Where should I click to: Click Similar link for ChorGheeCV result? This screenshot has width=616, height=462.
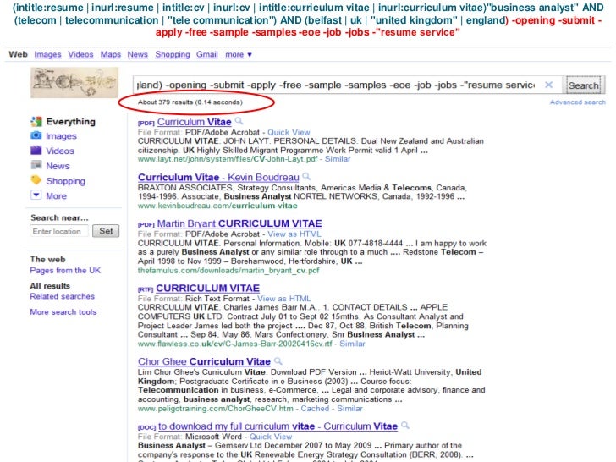pos(349,409)
